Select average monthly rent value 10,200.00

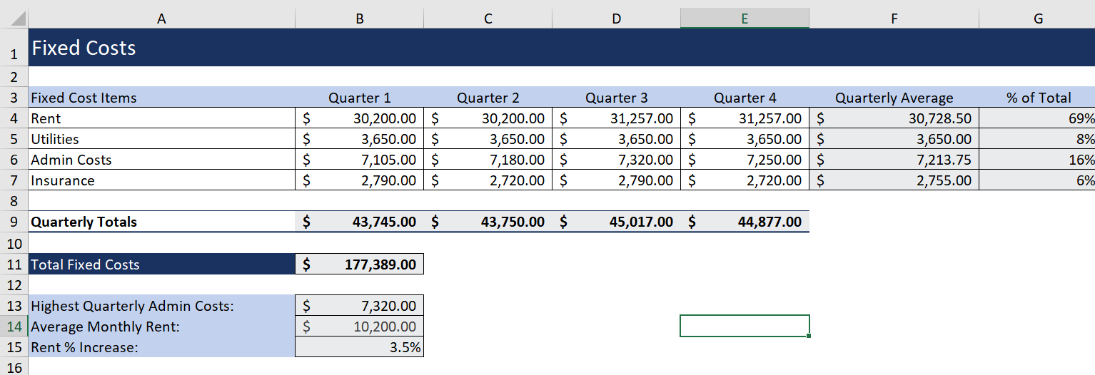tap(359, 327)
